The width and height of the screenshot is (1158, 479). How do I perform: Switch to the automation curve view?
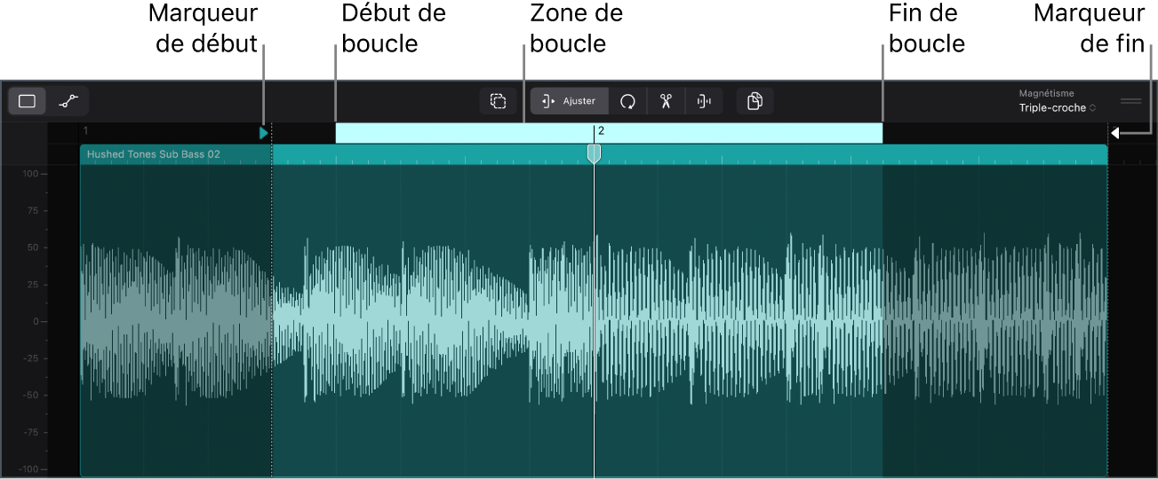[68, 101]
